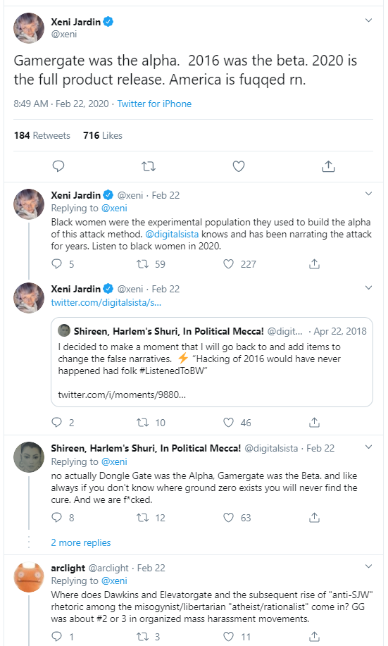The height and width of the screenshot is (646, 388).
Task: Expand options chevron on arclight's reply
Action: pyautogui.click(x=369, y=566)
